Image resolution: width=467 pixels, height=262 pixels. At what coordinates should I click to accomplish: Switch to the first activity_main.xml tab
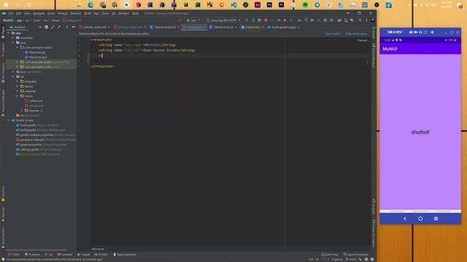coord(95,27)
